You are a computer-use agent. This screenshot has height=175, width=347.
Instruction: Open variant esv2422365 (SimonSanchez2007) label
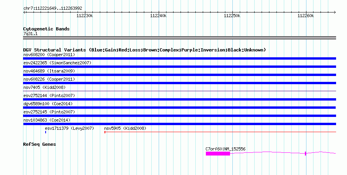tap(57, 63)
